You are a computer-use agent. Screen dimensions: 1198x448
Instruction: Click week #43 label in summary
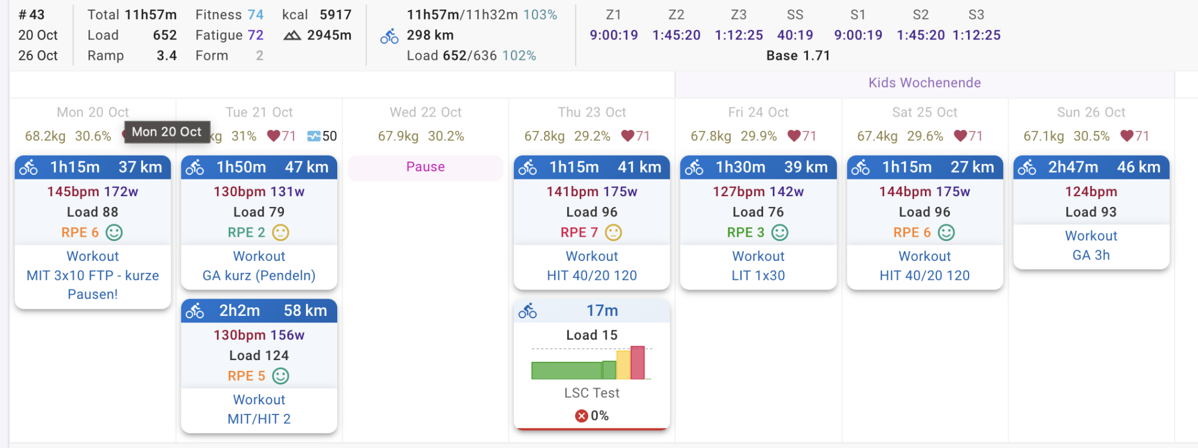pyautogui.click(x=31, y=15)
